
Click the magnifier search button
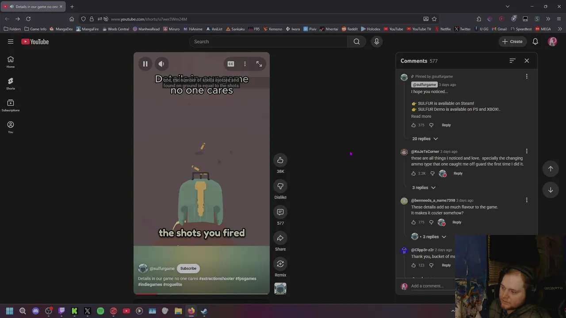tap(356, 42)
